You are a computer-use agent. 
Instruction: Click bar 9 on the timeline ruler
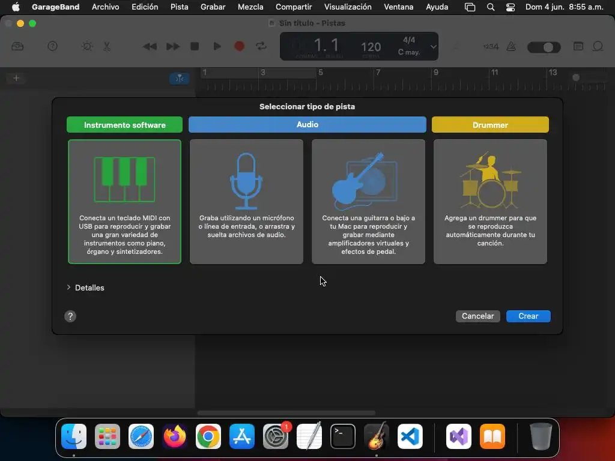click(436, 73)
